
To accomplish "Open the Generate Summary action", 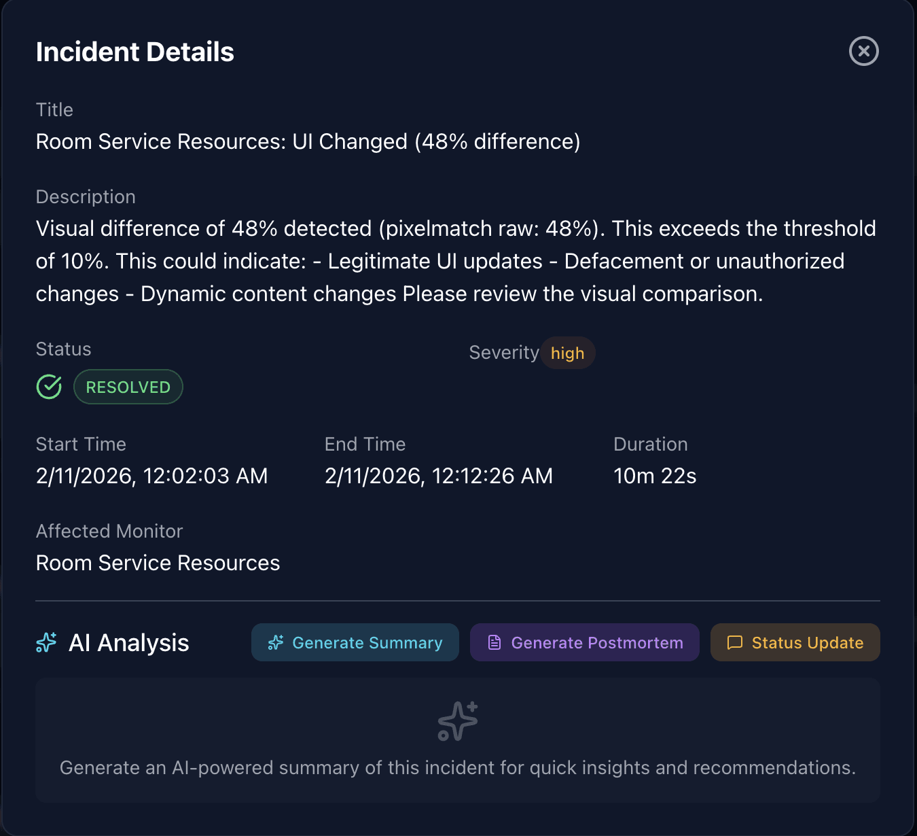I will click(x=355, y=642).
